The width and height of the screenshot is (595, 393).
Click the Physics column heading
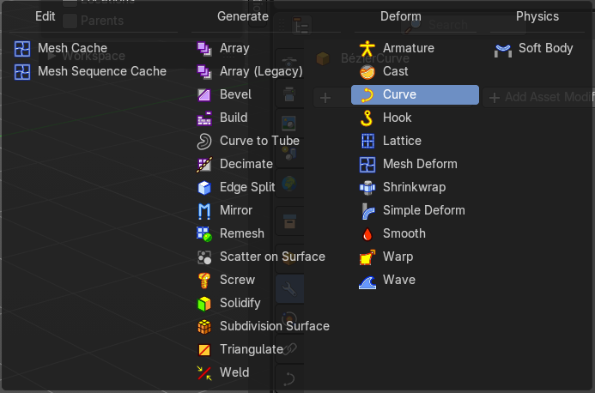537,16
